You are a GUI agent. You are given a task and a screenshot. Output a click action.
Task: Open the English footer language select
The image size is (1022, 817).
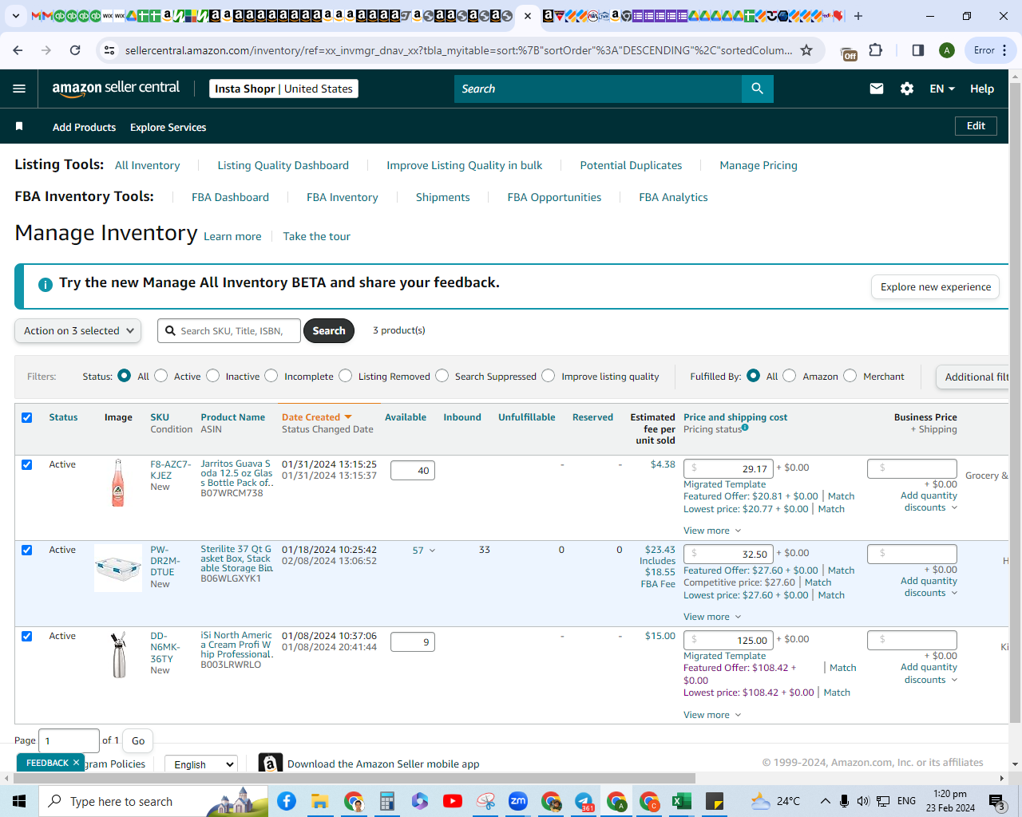(201, 764)
